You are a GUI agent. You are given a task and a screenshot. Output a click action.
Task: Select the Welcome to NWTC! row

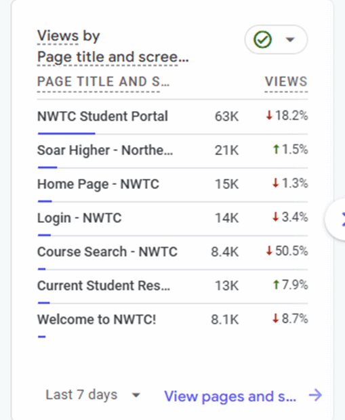[172, 320]
